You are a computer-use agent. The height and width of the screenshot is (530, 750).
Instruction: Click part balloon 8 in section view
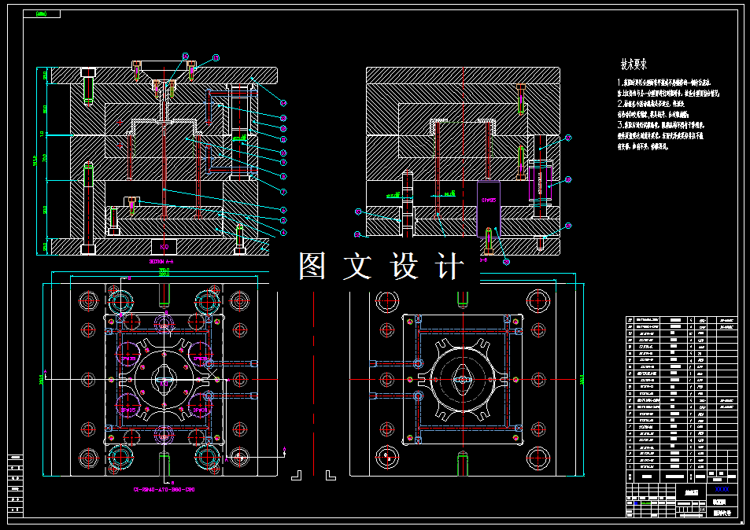(x=283, y=176)
